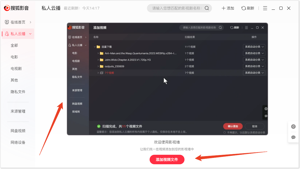Viewport: 300px width, 169px height.
Task: Expand the 在线首页 chevron arrow
Action: pyautogui.click(x=30, y=22)
